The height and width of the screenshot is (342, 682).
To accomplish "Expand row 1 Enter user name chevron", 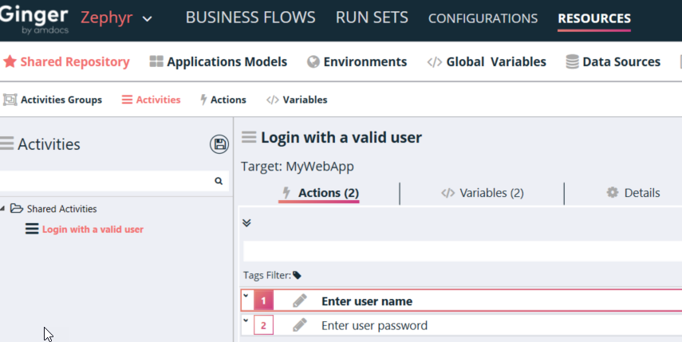I will point(246,297).
